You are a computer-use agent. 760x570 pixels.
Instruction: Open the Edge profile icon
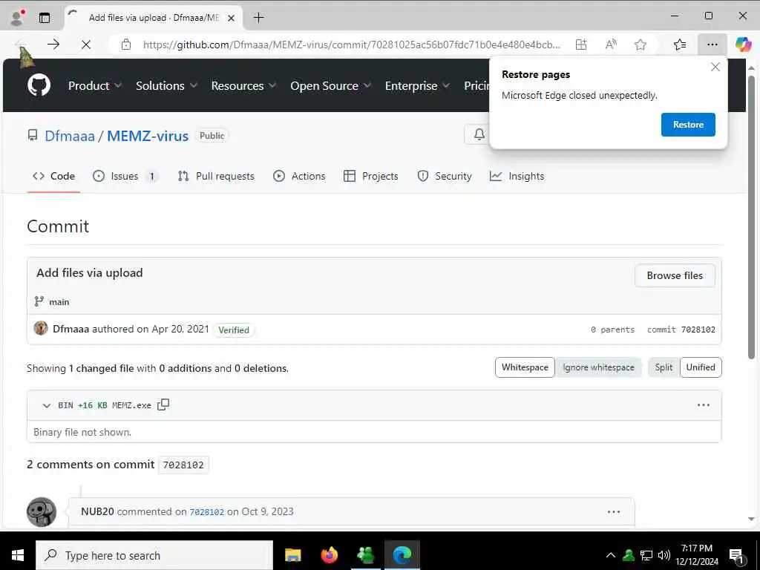tap(18, 17)
